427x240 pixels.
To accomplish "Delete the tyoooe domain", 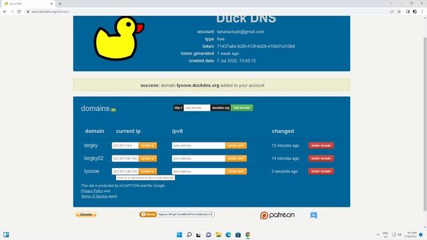I will click(x=321, y=171).
